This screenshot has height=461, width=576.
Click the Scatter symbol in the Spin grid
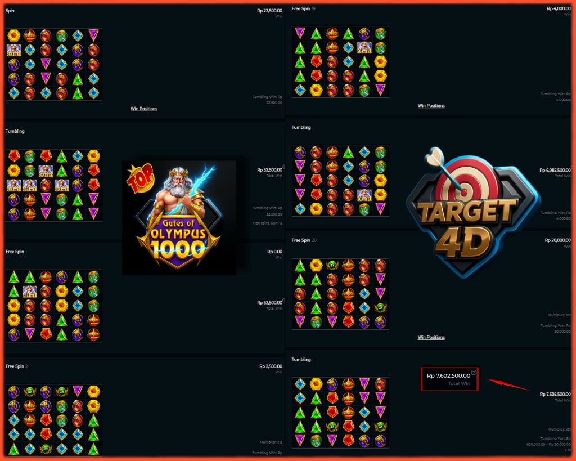[x=14, y=50]
